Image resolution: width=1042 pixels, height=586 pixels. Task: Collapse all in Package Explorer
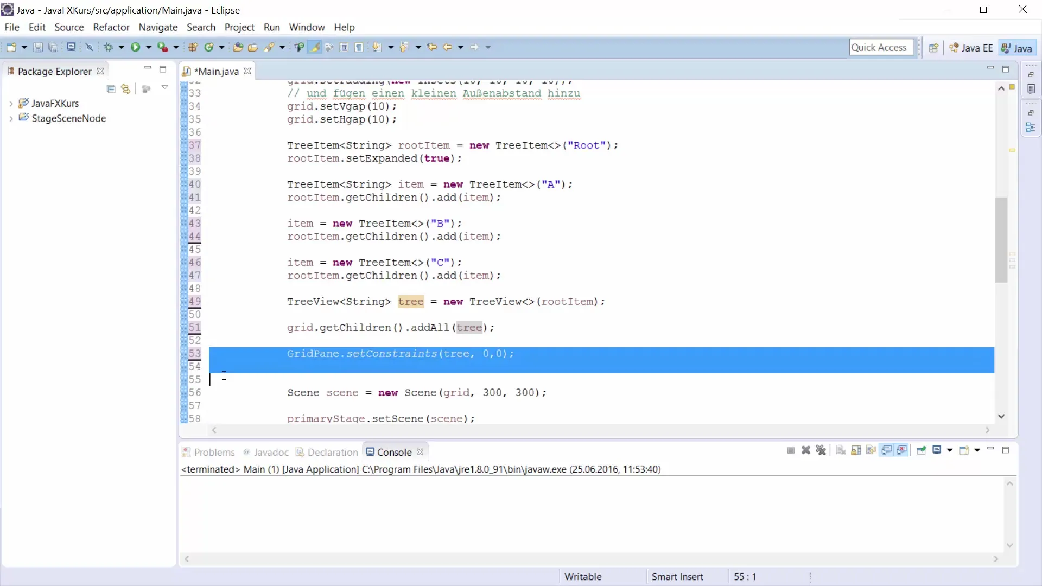coord(111,88)
